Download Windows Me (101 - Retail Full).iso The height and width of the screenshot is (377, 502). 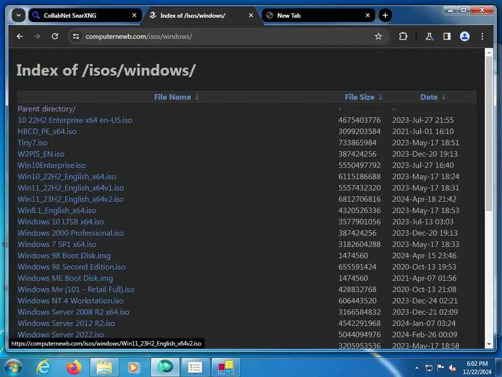click(x=76, y=290)
